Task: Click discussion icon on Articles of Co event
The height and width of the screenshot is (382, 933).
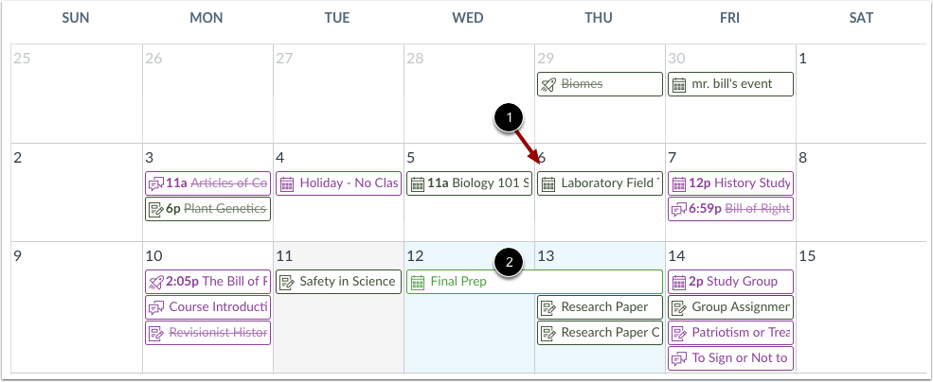Action: point(156,183)
